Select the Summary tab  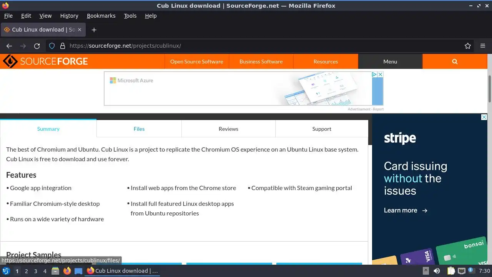coord(48,129)
